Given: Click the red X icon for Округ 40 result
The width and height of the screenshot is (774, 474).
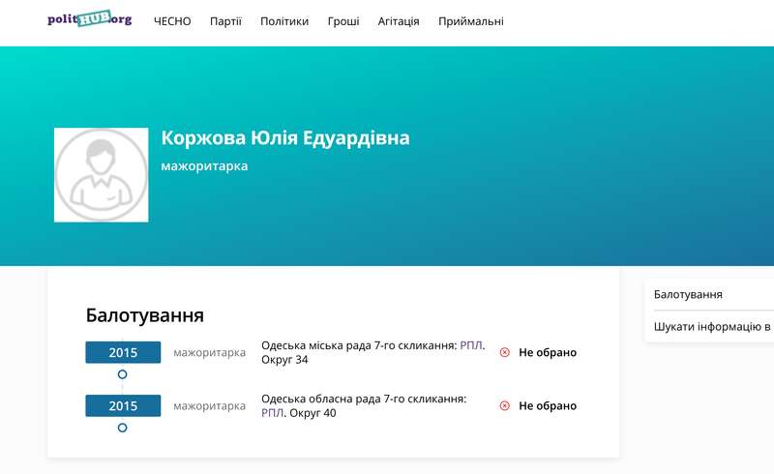Looking at the screenshot, I should pos(504,406).
